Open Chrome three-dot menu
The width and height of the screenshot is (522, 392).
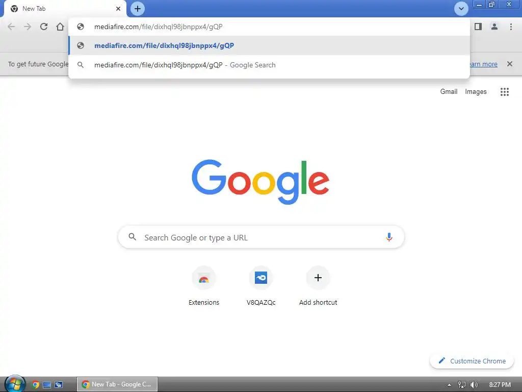[511, 27]
